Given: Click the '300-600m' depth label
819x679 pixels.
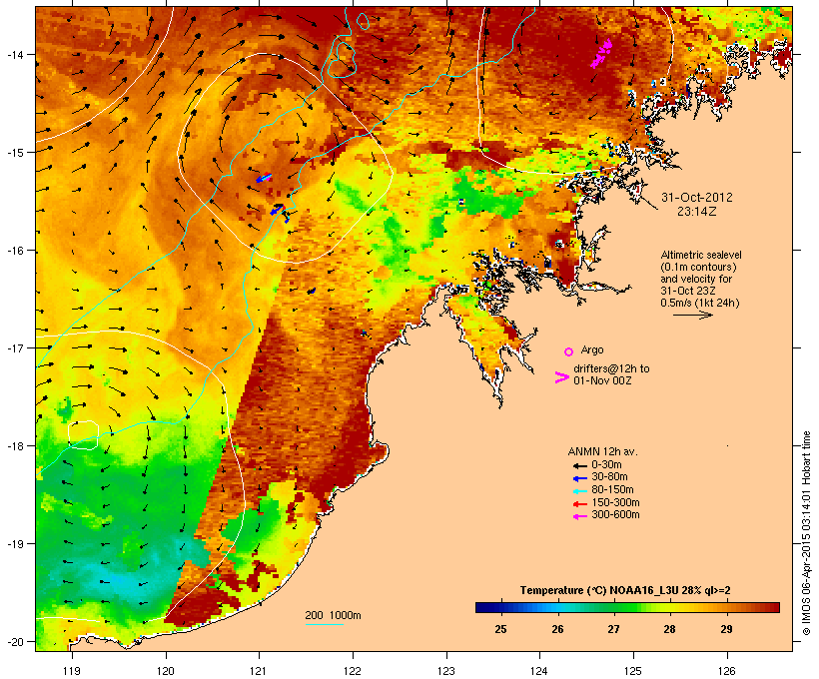Looking at the screenshot, I should pos(616,515).
